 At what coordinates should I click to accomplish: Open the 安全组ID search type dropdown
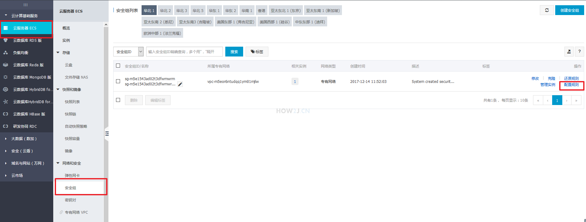[x=128, y=52]
